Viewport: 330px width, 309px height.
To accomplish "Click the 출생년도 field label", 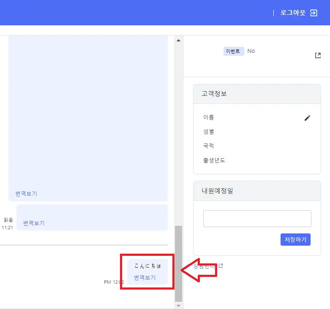I will [214, 160].
